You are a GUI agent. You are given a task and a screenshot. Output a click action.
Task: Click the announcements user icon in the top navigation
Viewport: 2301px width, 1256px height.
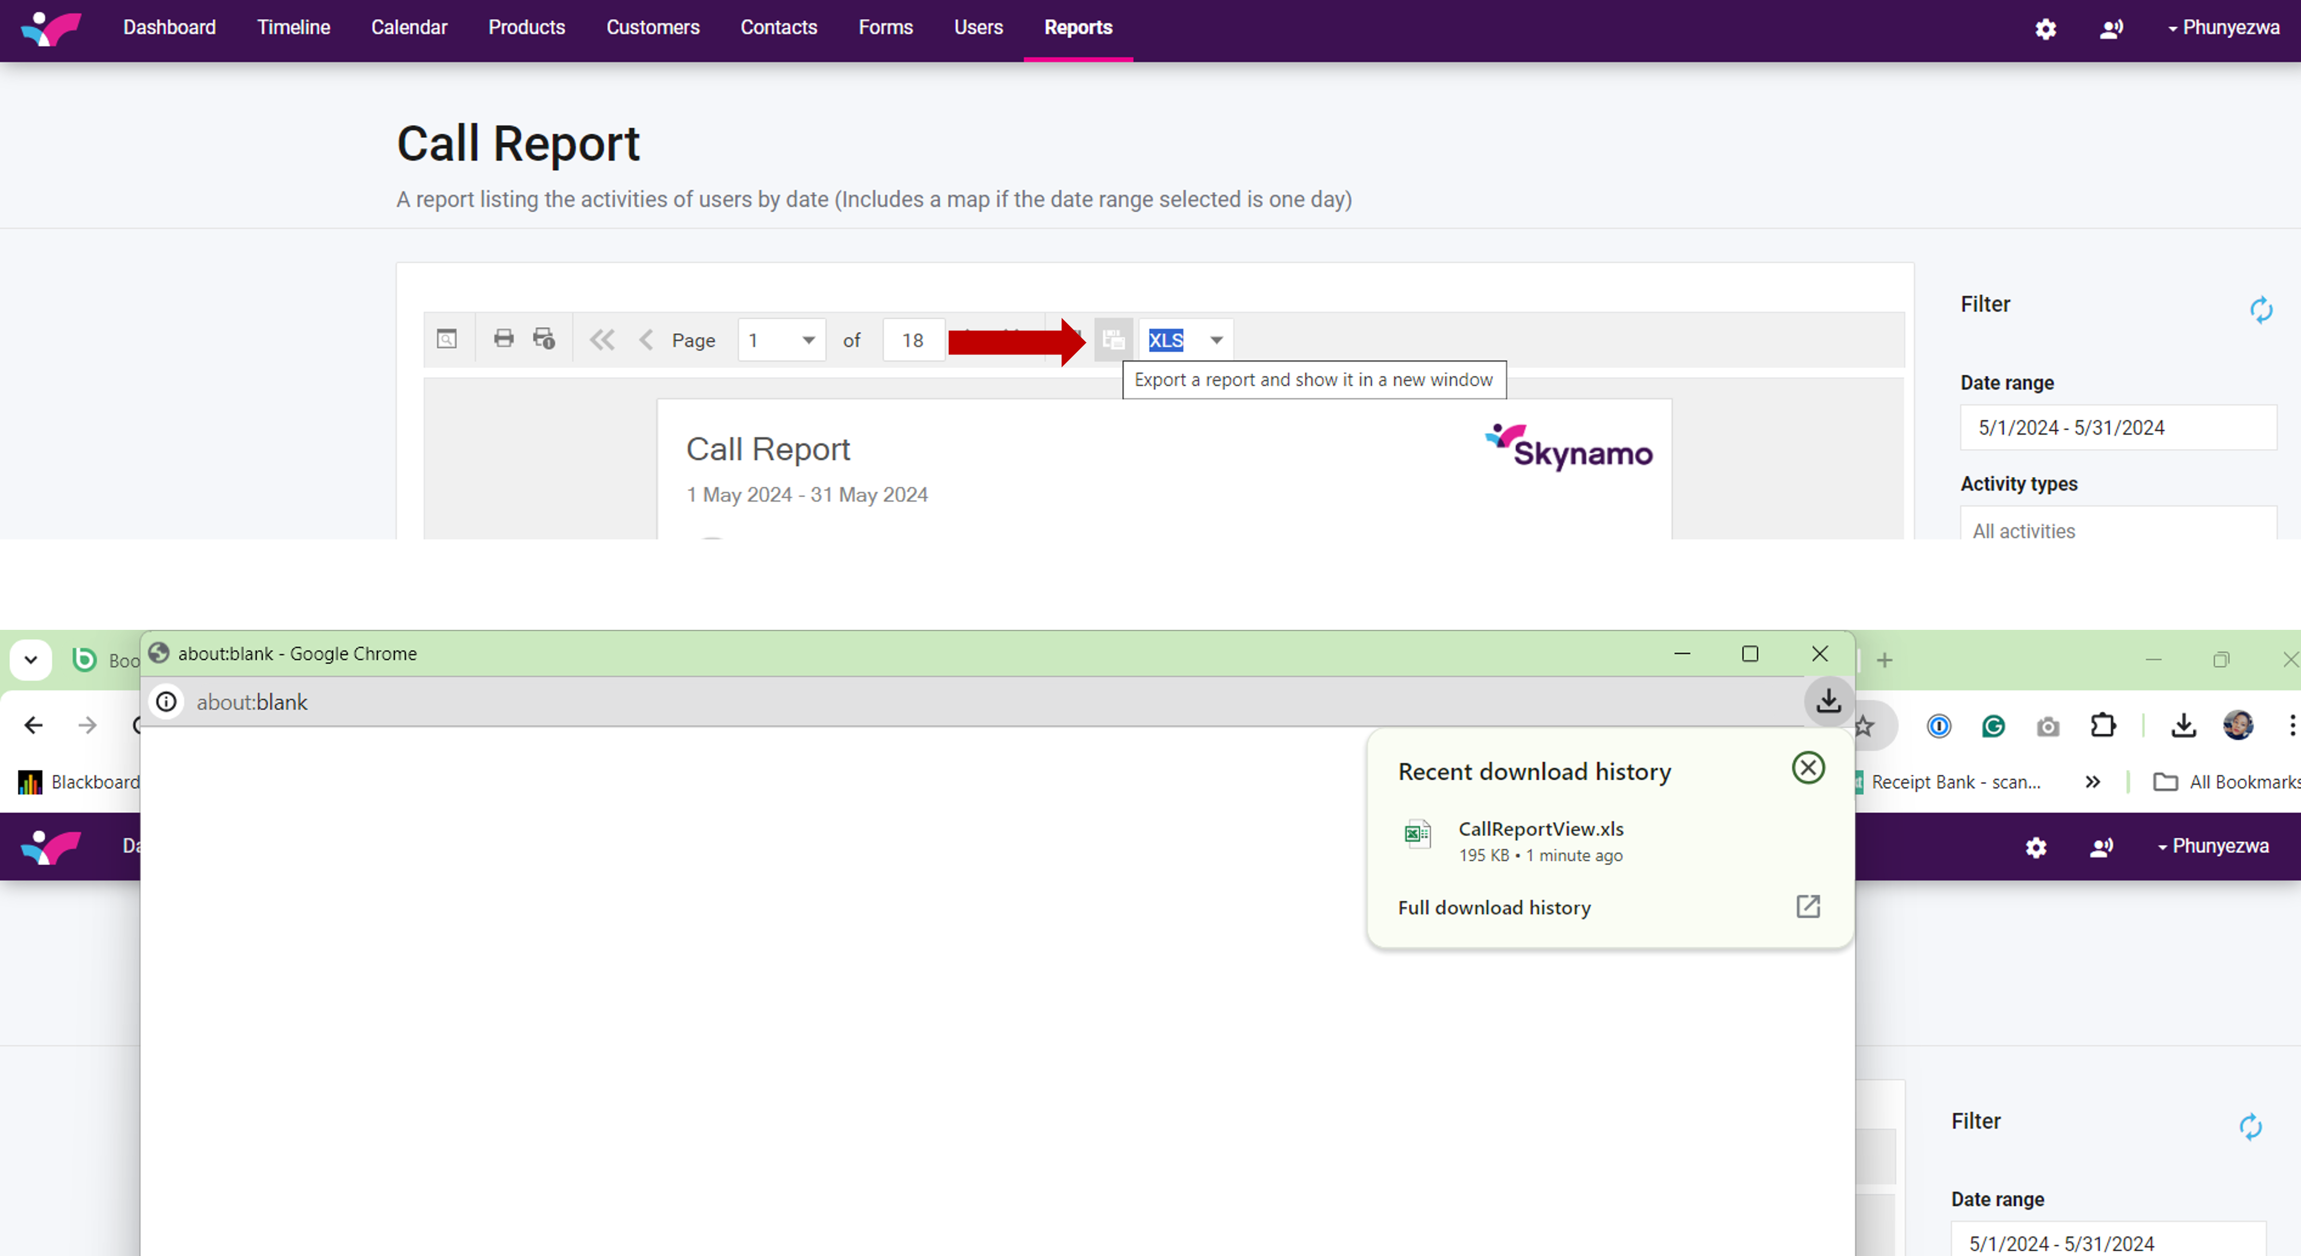(2111, 29)
